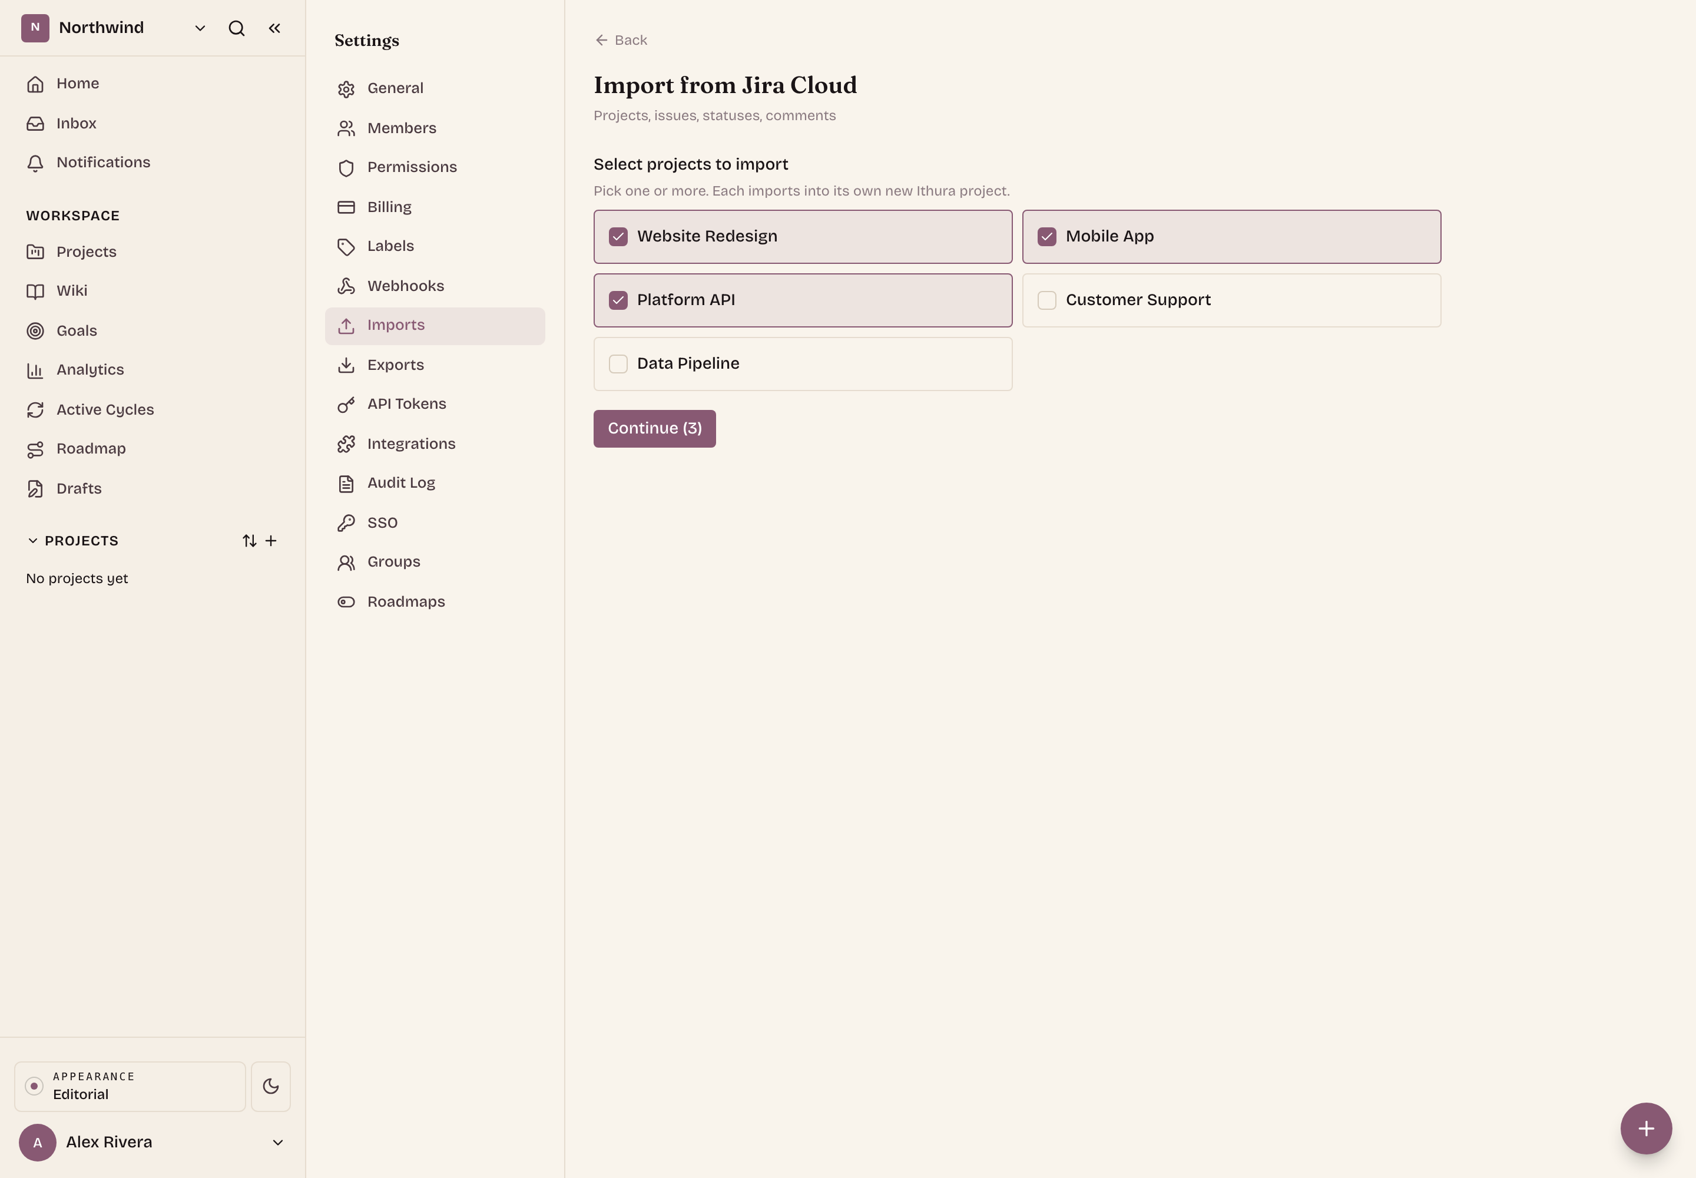
Task: Collapse the PROJECTS section chevron
Action: (x=32, y=540)
